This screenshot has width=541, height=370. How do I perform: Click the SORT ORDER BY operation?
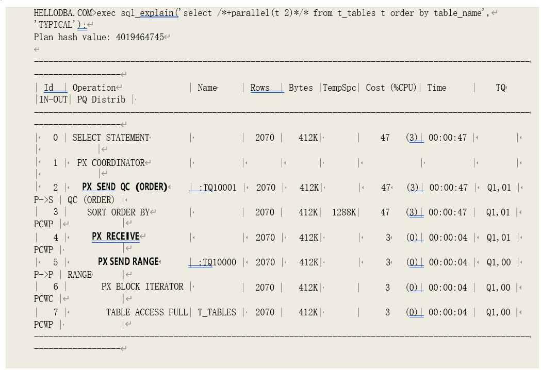point(119,212)
